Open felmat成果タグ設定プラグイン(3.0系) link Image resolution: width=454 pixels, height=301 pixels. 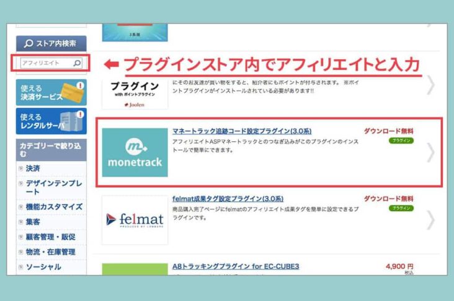pyautogui.click(x=228, y=199)
